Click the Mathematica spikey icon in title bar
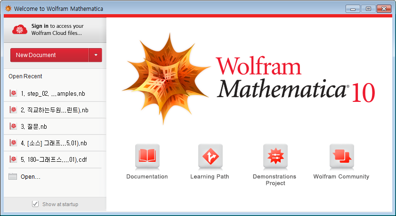The width and height of the screenshot is (396, 216). 8,8
